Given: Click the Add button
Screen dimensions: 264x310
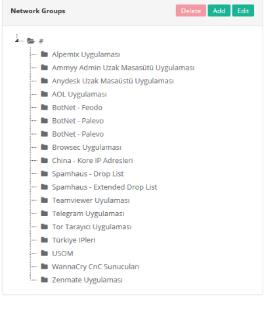Looking at the screenshot, I should coord(219,11).
